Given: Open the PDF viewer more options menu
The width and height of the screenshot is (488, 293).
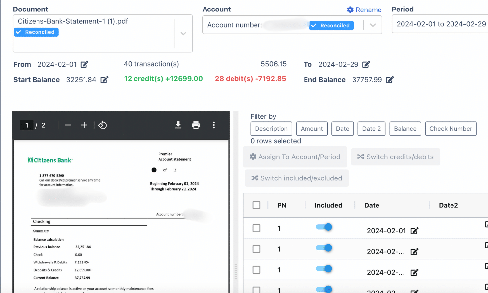Looking at the screenshot, I should 214,125.
